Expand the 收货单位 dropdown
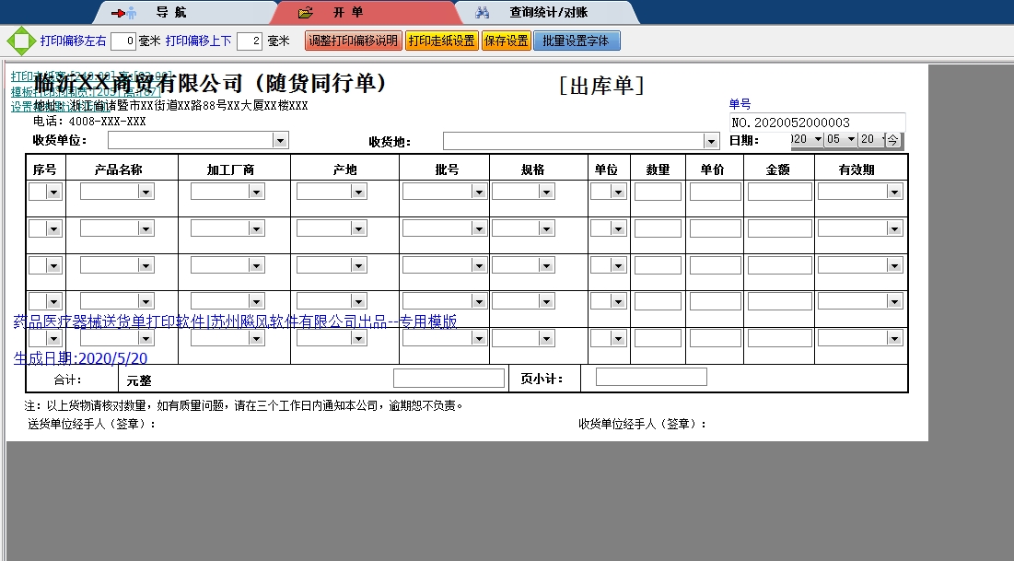This screenshot has width=1014, height=561. [x=280, y=140]
